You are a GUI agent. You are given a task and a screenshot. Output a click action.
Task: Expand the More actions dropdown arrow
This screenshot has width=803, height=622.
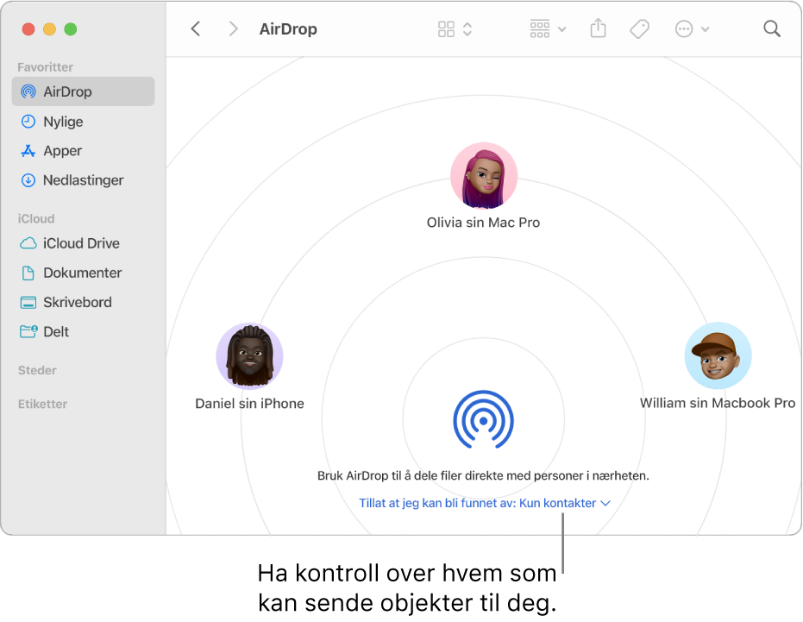point(706,29)
